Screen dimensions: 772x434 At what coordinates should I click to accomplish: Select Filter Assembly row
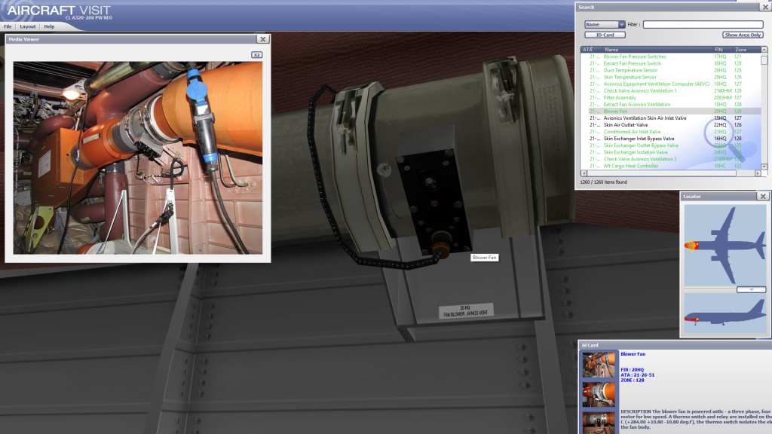[672, 98]
